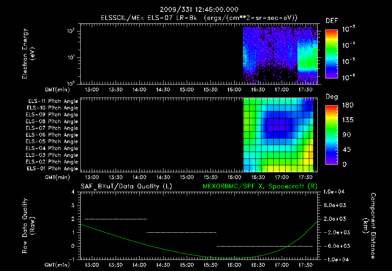Screen dimensions: 392x271
Task: Click the SAF_BXuT/Data Quality (L) legend
Action: click(x=126, y=186)
